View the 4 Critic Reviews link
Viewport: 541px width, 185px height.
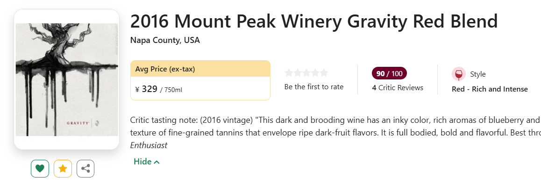point(398,88)
